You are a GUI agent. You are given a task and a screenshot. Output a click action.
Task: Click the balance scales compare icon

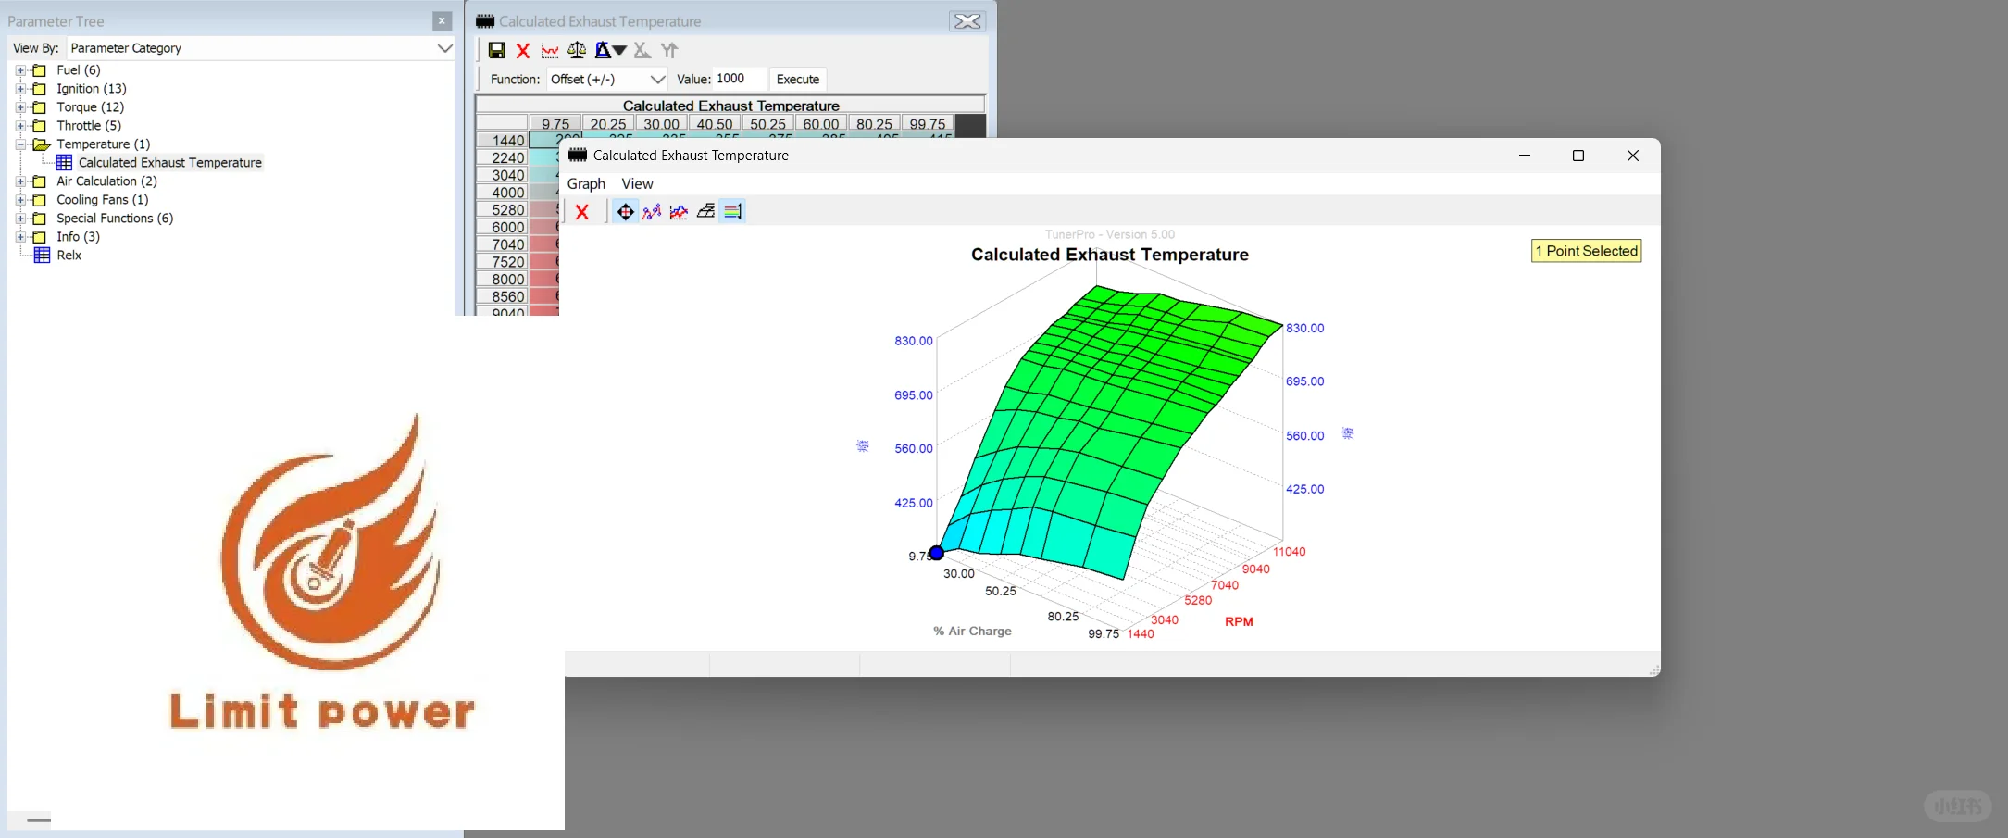coord(577,50)
